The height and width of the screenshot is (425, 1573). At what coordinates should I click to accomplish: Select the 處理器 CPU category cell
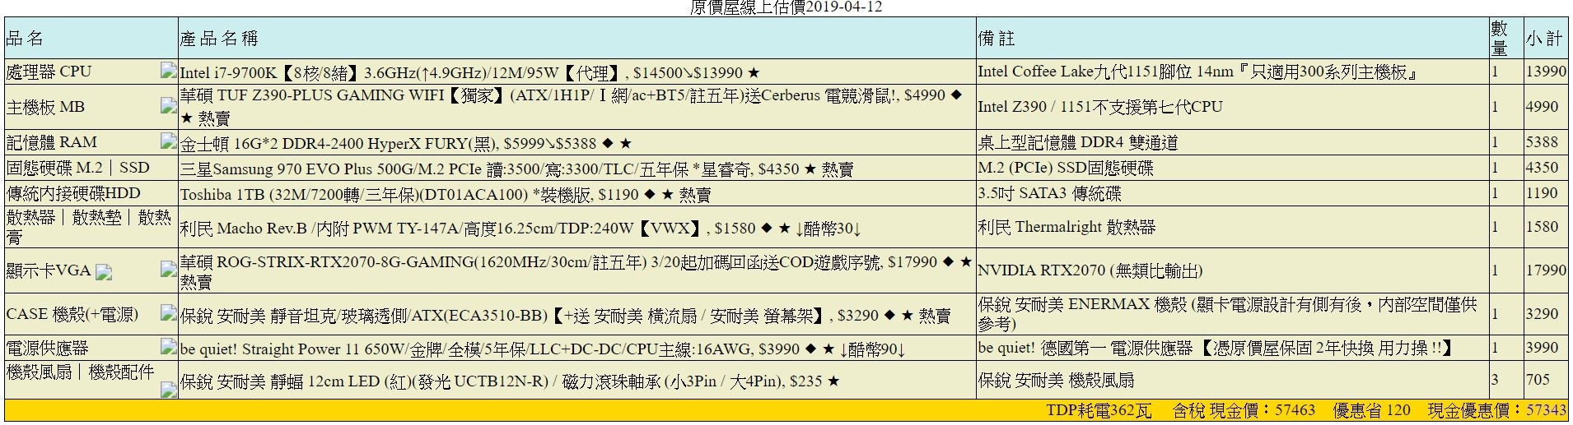(x=91, y=72)
